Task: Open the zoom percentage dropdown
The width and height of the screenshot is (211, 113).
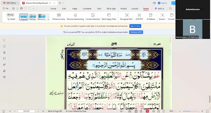Action: 176,111
